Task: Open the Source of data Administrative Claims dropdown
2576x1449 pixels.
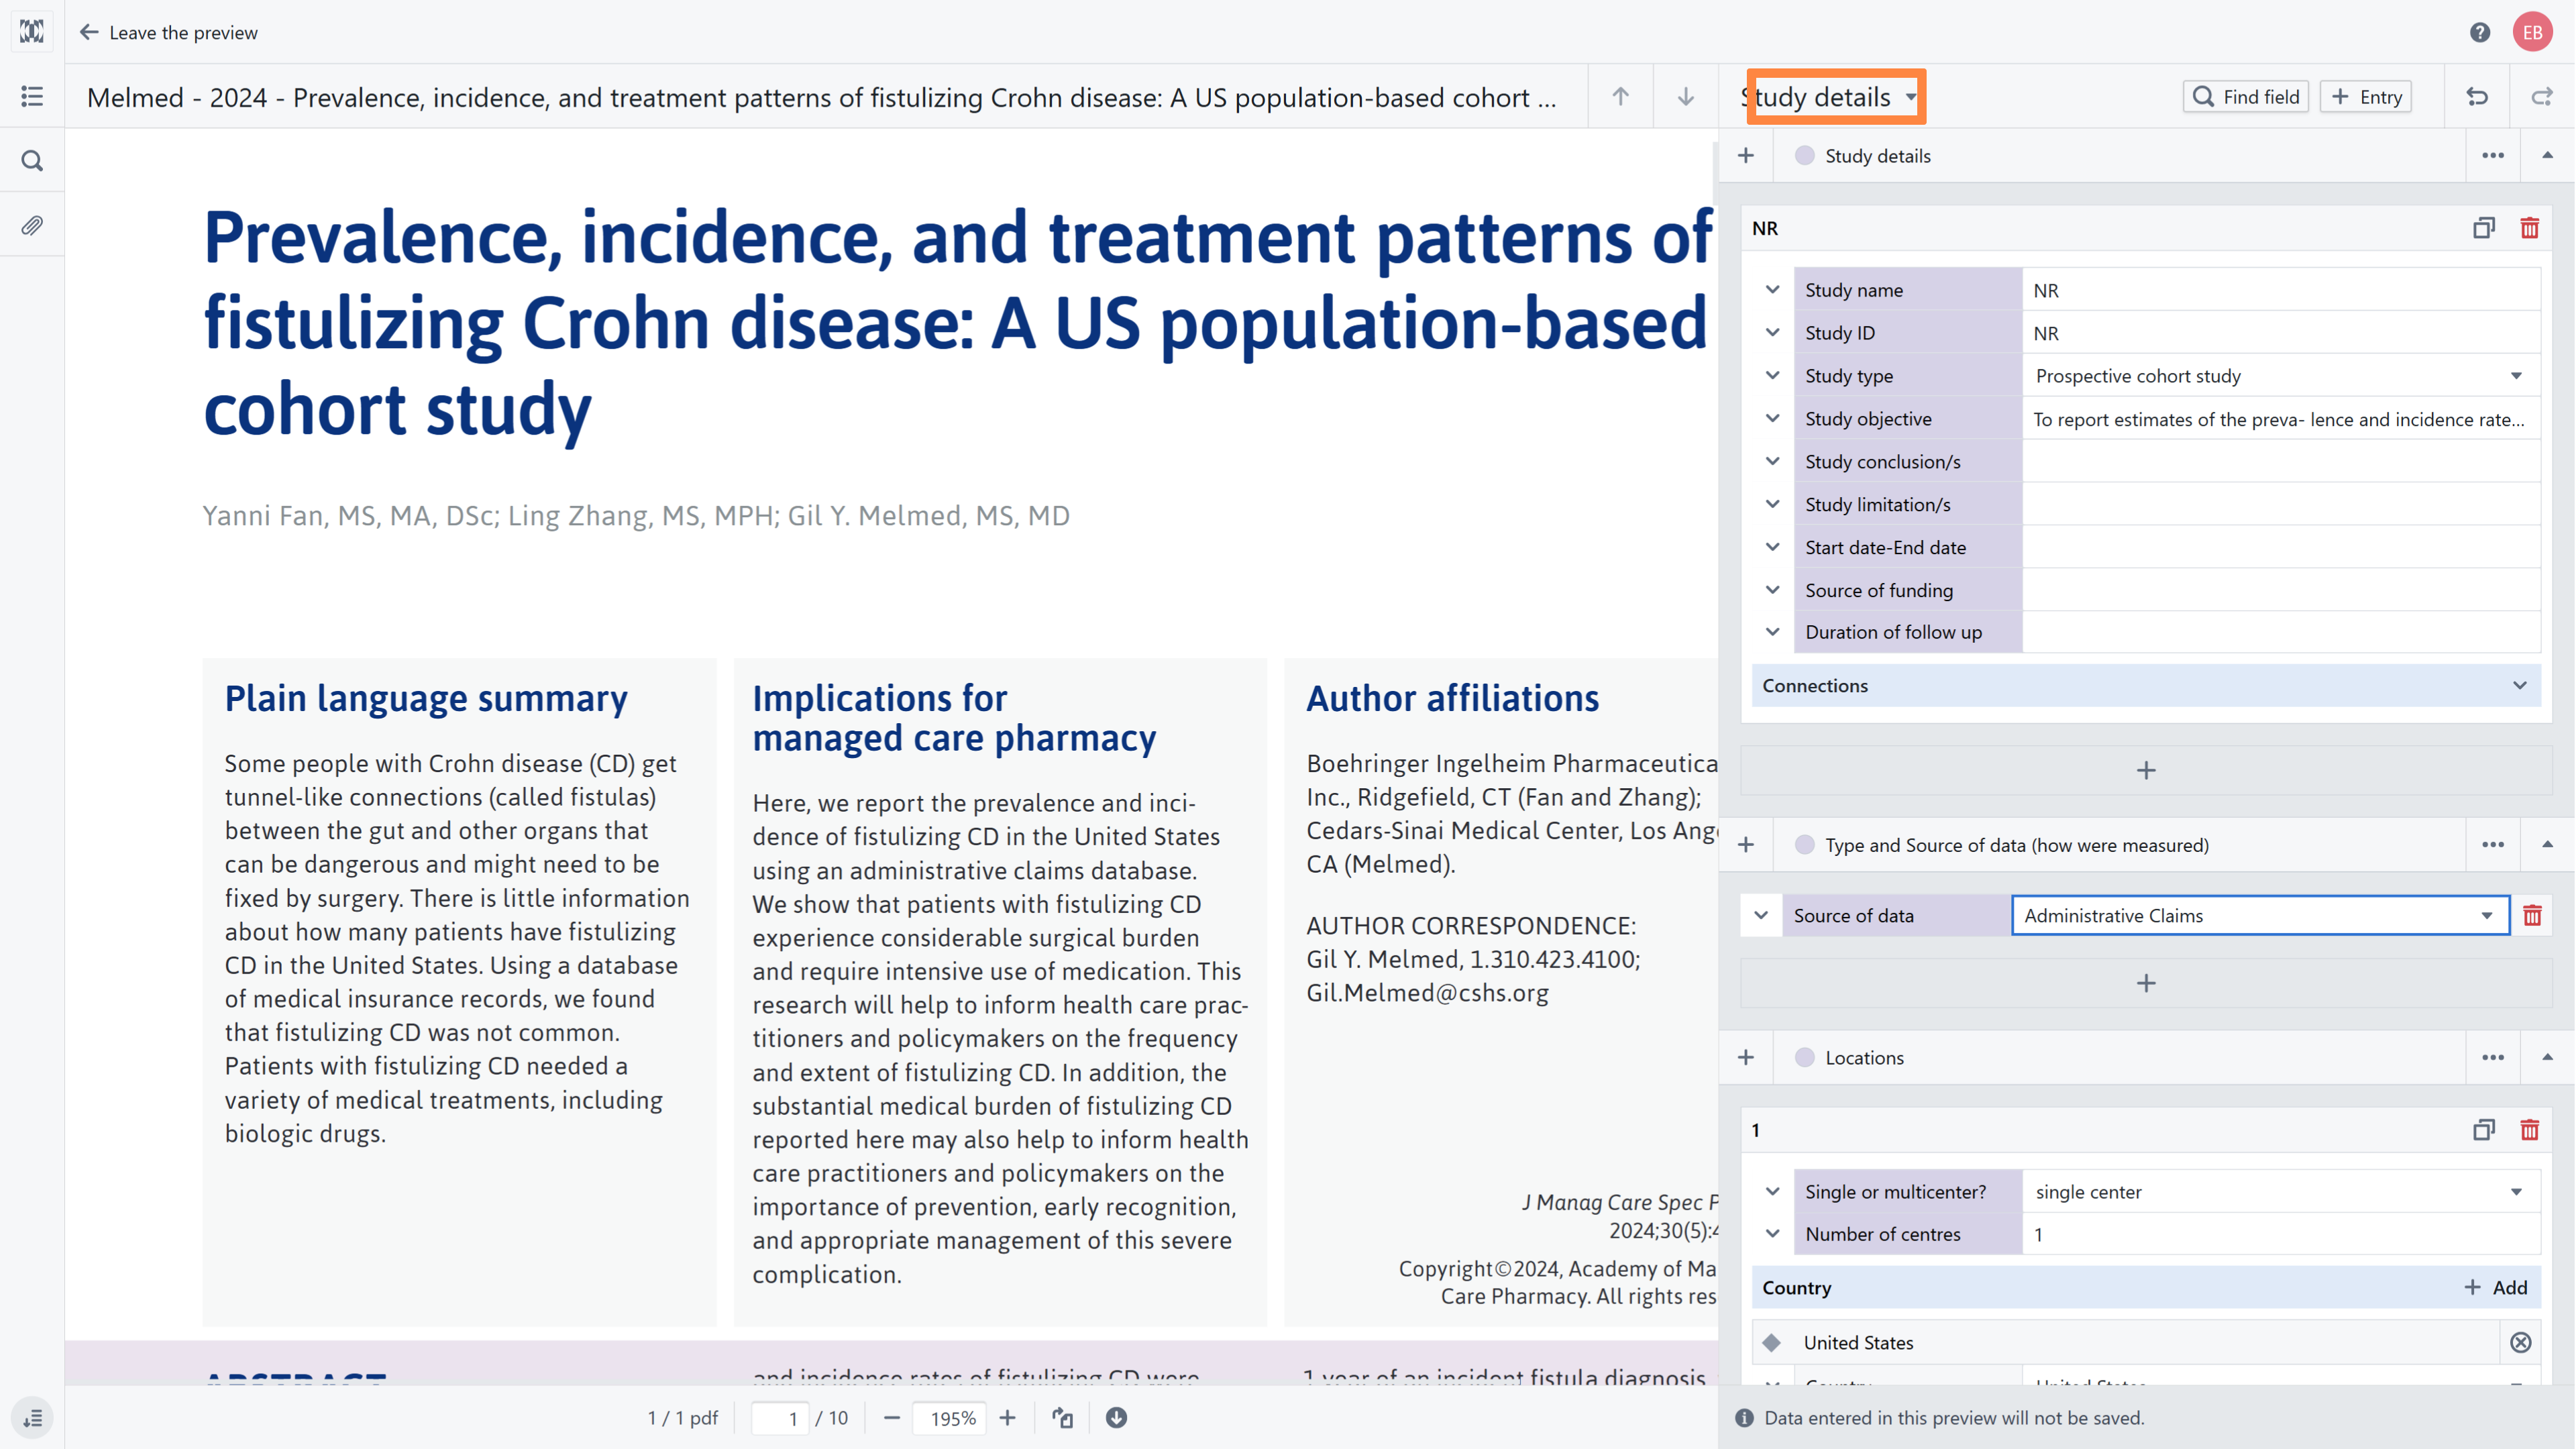Action: click(2260, 915)
